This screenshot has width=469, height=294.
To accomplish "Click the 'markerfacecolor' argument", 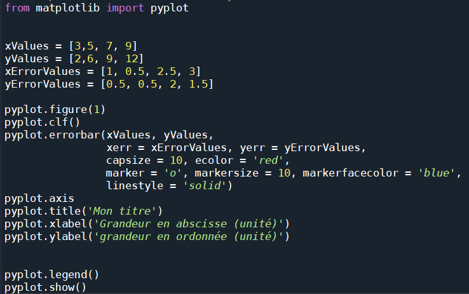I will [x=350, y=173].
